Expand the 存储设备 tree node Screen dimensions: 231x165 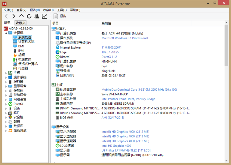click(6, 95)
